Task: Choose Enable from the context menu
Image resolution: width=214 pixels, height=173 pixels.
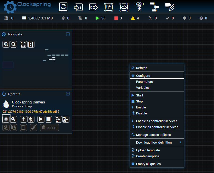Action: pos(157,107)
